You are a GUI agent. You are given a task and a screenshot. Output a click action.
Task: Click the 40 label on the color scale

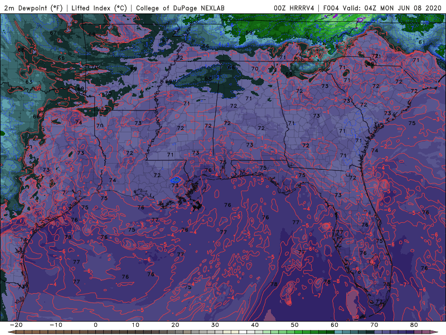[x=255, y=325]
